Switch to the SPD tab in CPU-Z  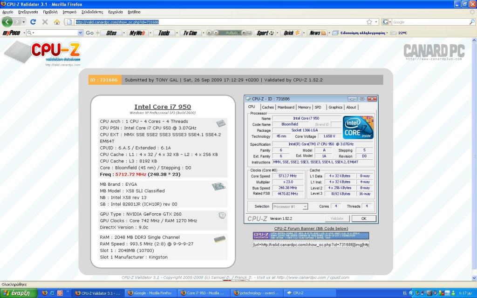click(319, 108)
